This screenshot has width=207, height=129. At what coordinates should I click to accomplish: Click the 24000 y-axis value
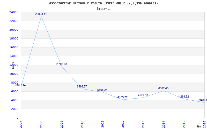point(14,12)
